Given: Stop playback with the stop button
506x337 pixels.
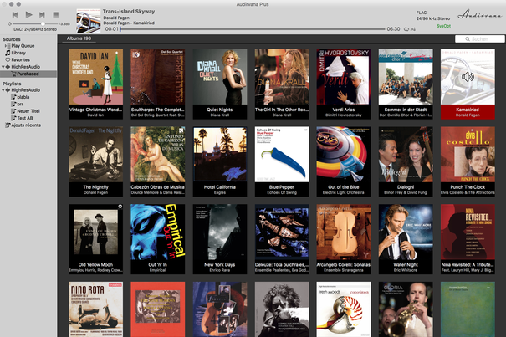Looking at the screenshot, I should coord(55,14).
